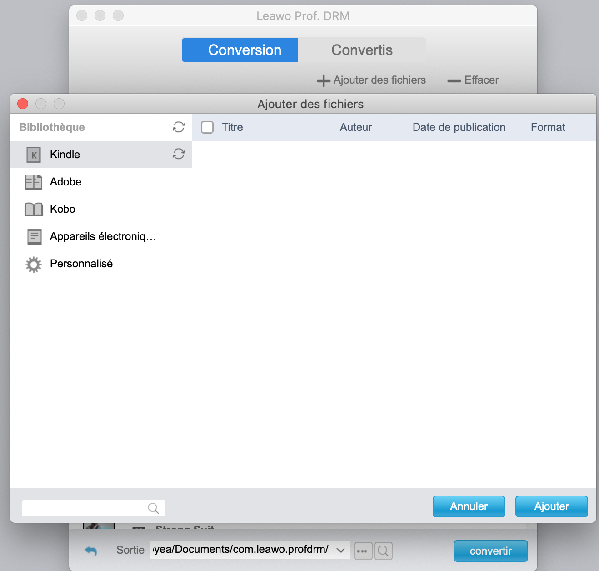Click the Effacer label in main window
The width and height of the screenshot is (599, 571).
point(482,80)
